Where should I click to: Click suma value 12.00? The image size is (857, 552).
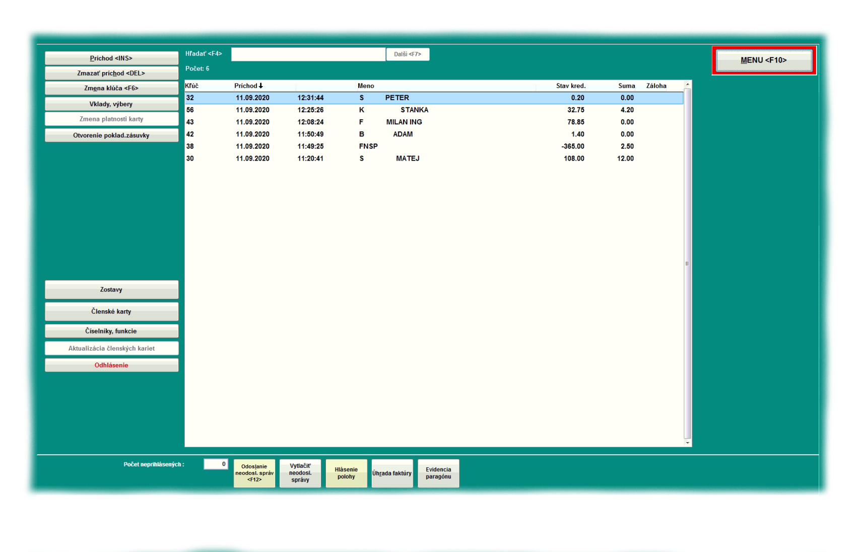coord(625,159)
